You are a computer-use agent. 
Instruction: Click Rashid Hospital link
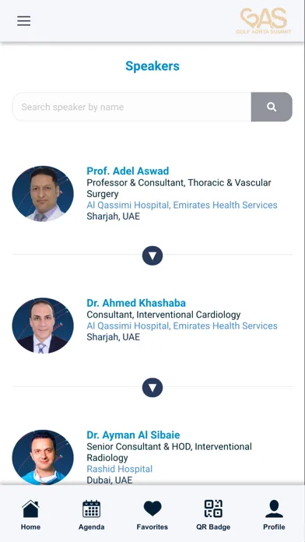pos(120,469)
